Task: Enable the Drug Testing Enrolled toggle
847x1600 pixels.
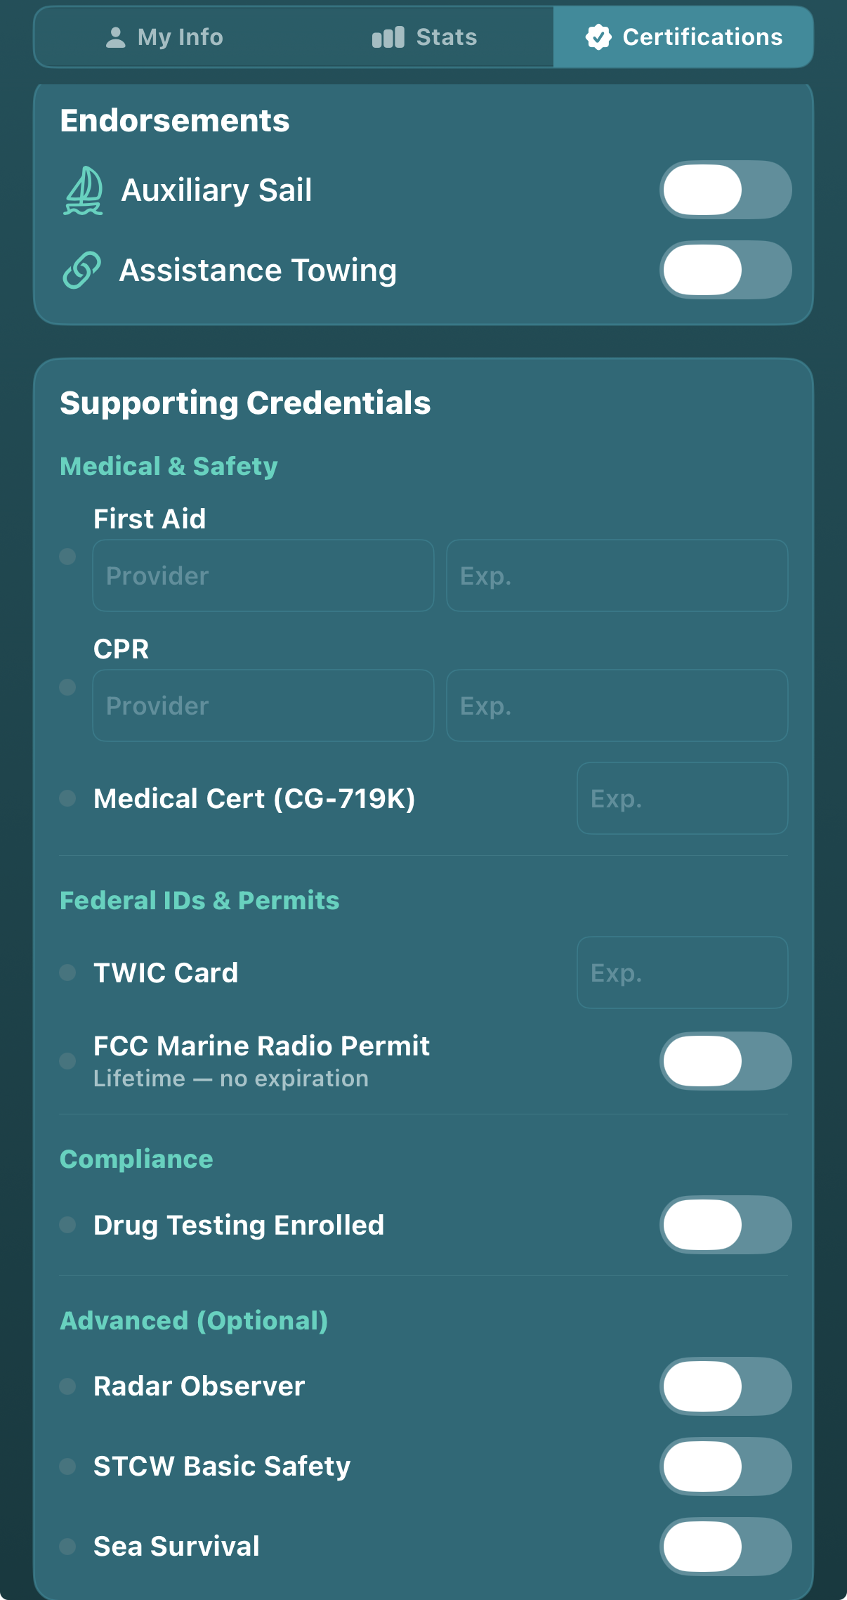Action: tap(725, 1225)
